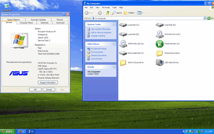Open the Tools menu

(x=114, y=7)
